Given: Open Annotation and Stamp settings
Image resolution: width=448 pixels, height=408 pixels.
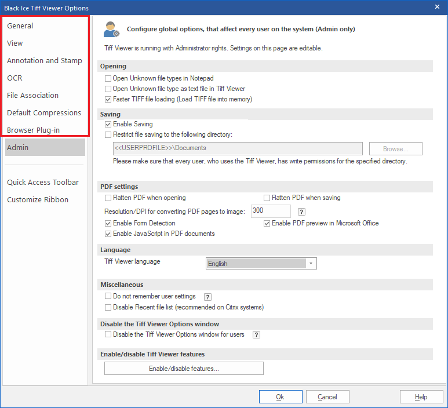Looking at the screenshot, I should 45,61.
